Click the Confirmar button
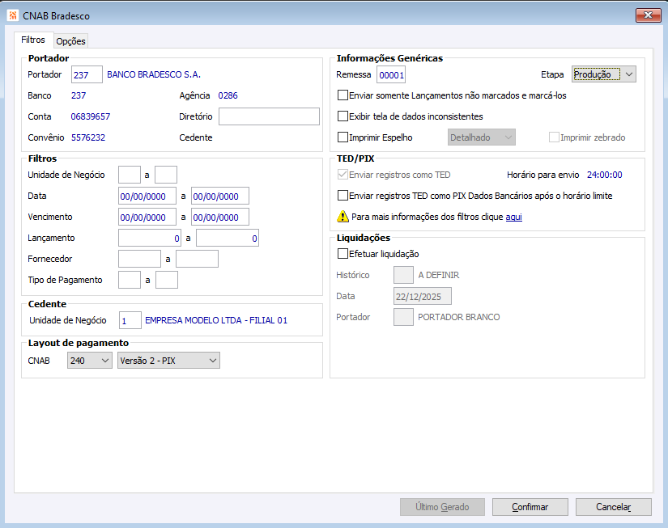This screenshot has width=668, height=528. click(x=530, y=507)
